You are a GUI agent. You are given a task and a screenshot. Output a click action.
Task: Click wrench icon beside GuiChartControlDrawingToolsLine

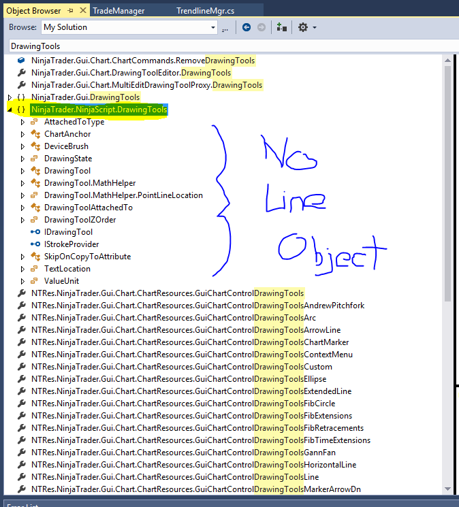pos(21,477)
